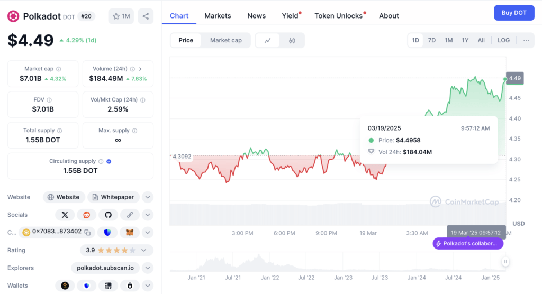The image size is (542, 294).
Task: Click the $184.49M volume value
Action: tap(106, 79)
